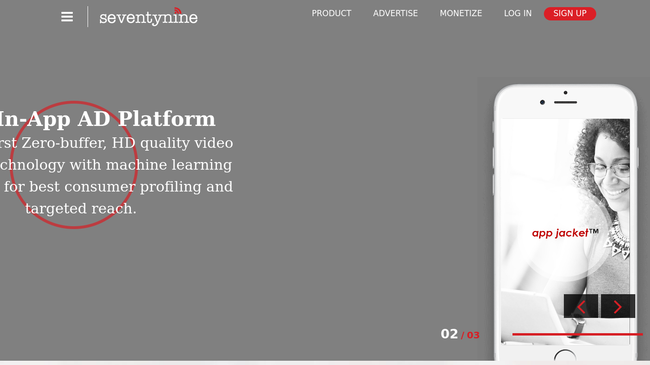Open the hamburger navigation menu
This screenshot has height=365, width=650.
coord(67,17)
